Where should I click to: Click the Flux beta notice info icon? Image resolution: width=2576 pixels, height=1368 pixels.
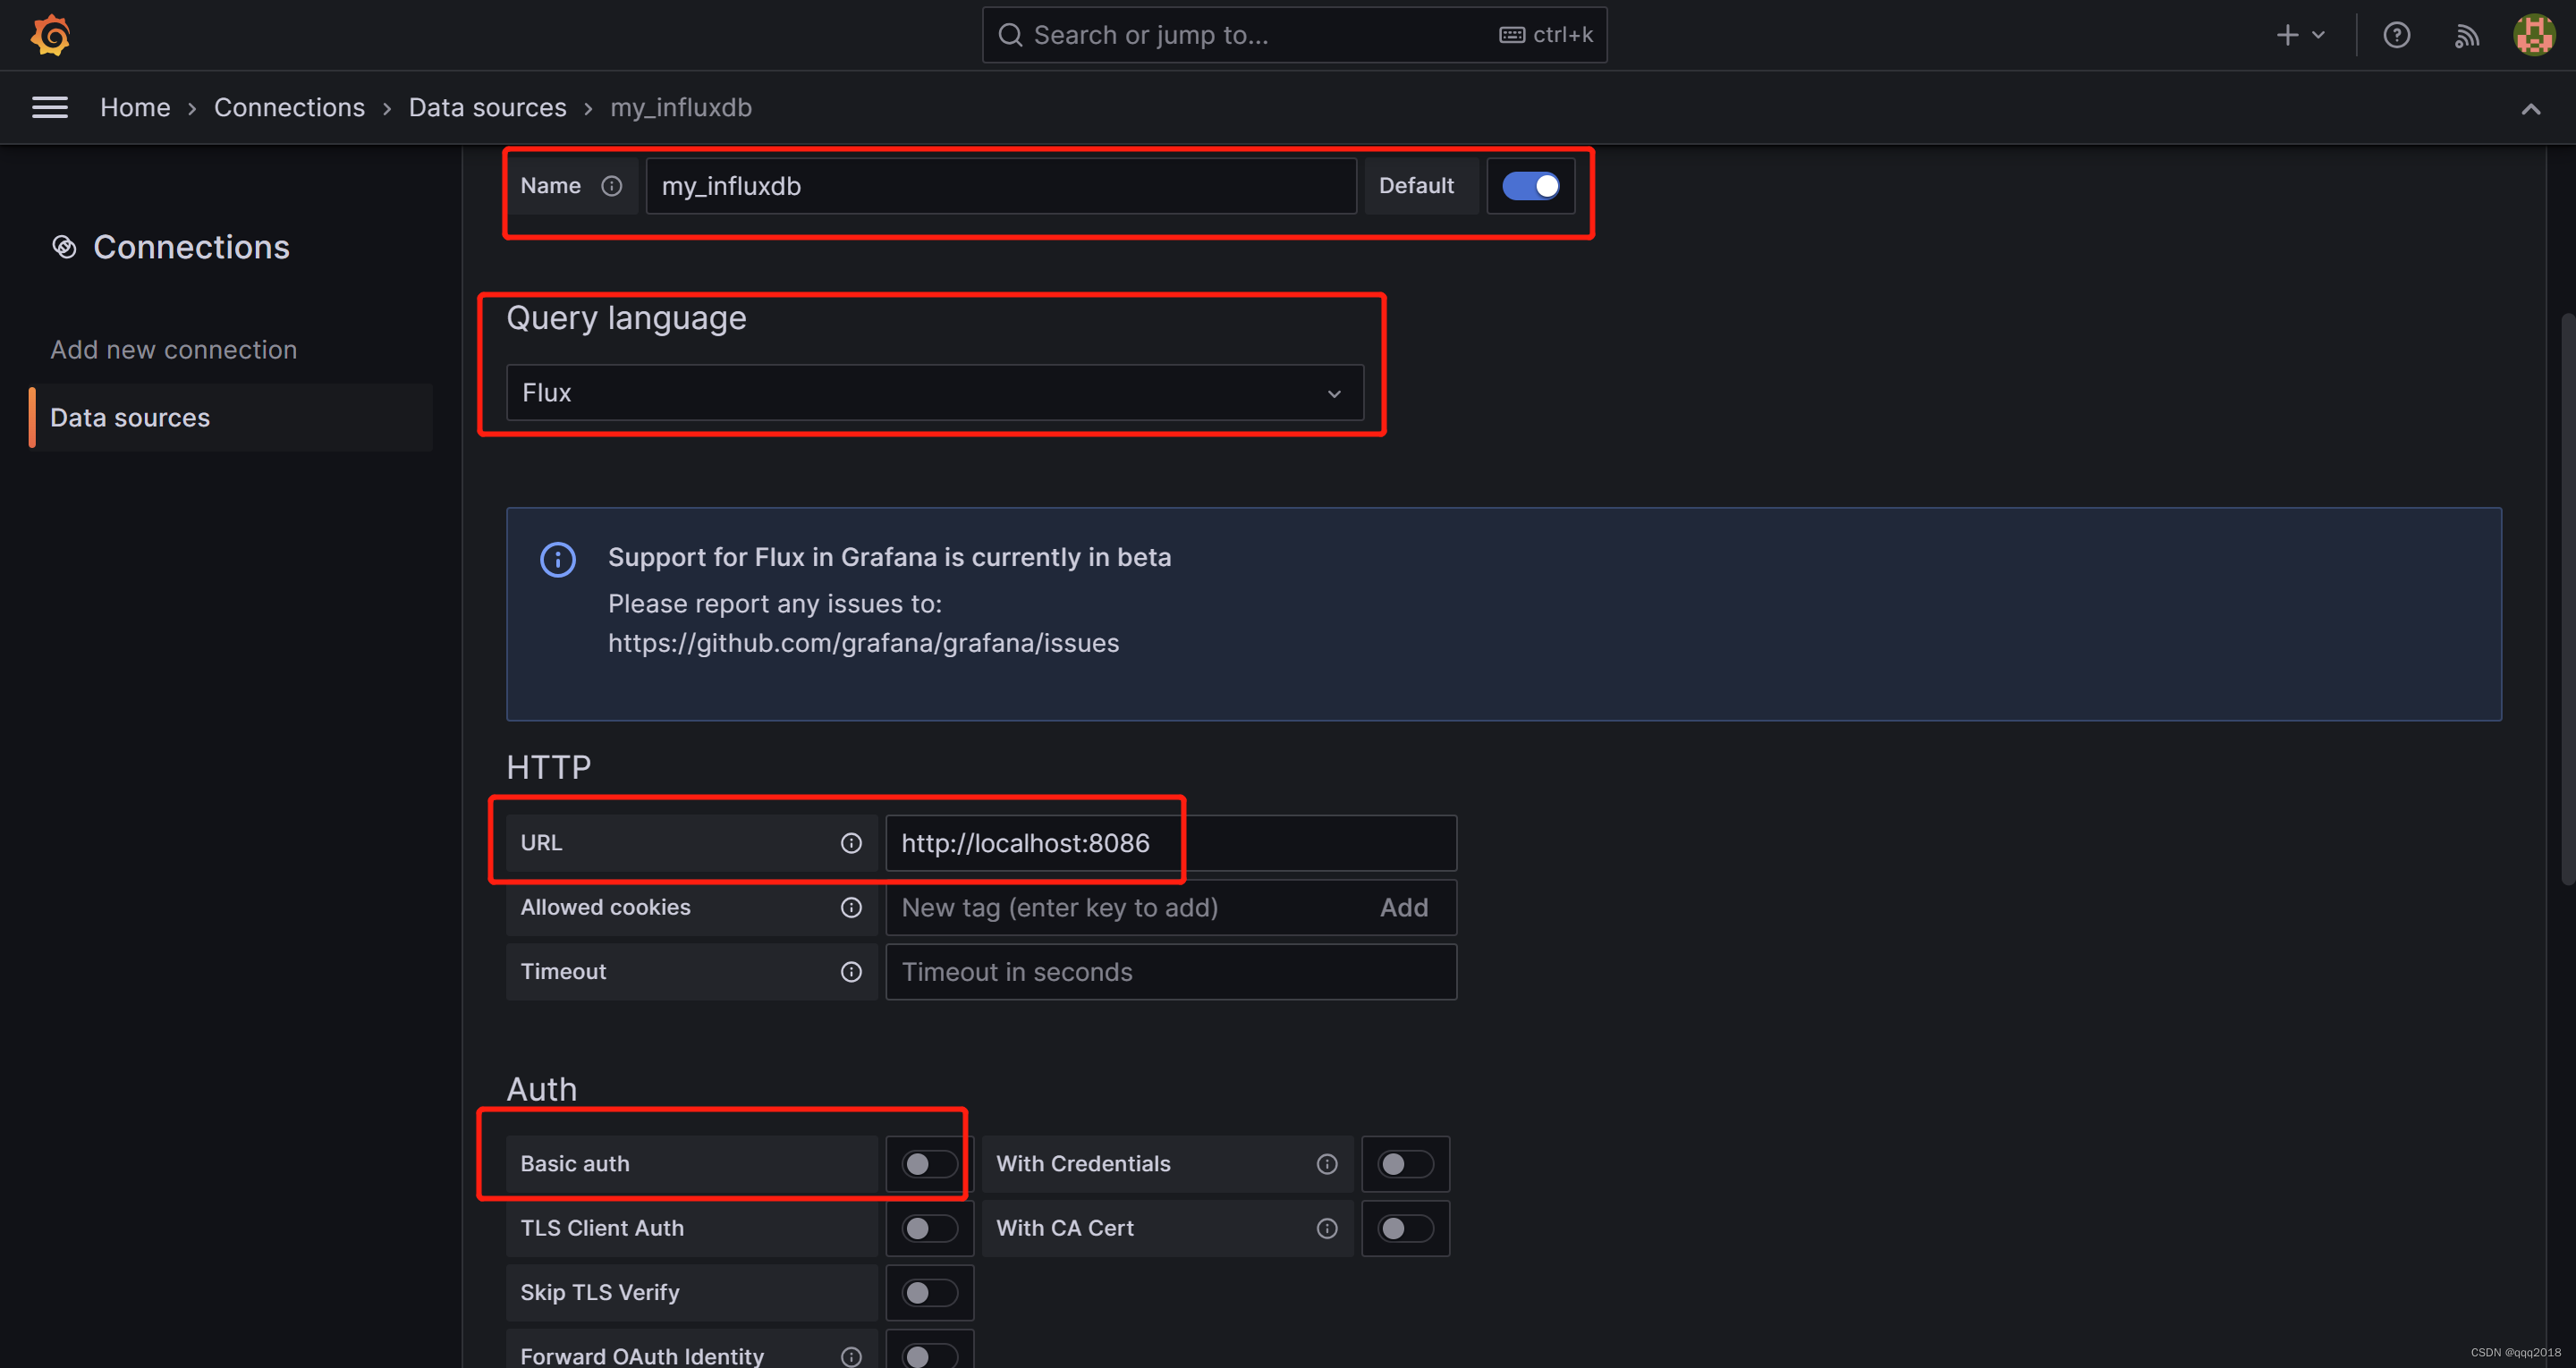558,559
